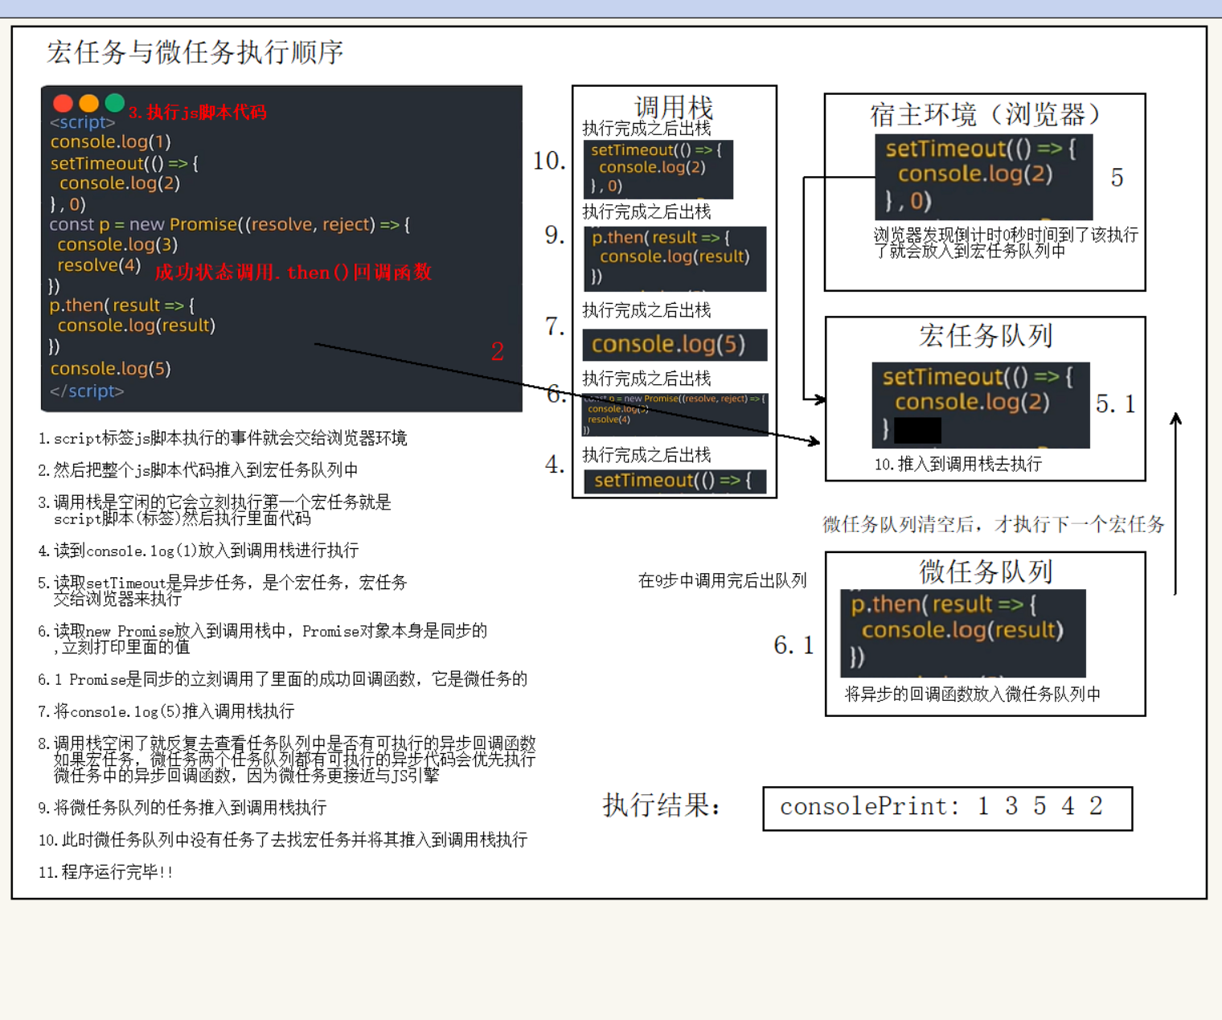Click the note 微任务队列清空后，才执行下一个宏任务
1222x1020 pixels.
coord(994,525)
